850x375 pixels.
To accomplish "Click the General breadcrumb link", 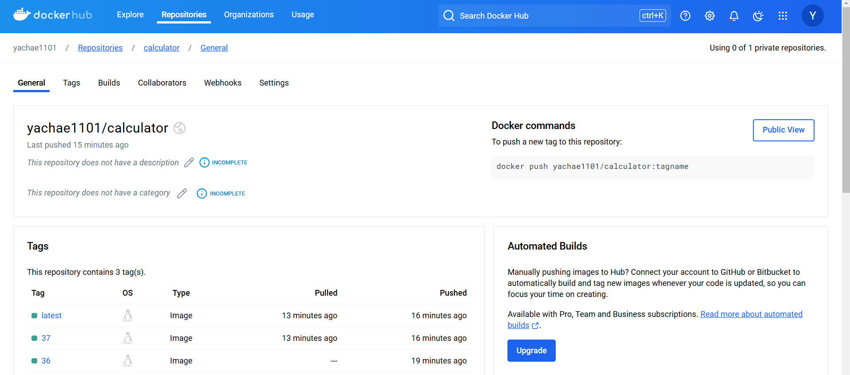I will 214,48.
